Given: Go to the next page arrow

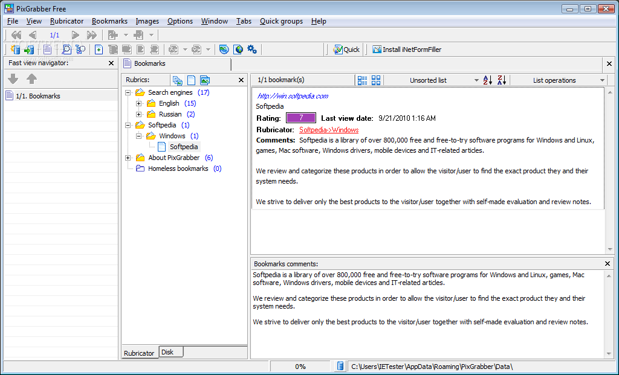Looking at the screenshot, I should [x=75, y=35].
